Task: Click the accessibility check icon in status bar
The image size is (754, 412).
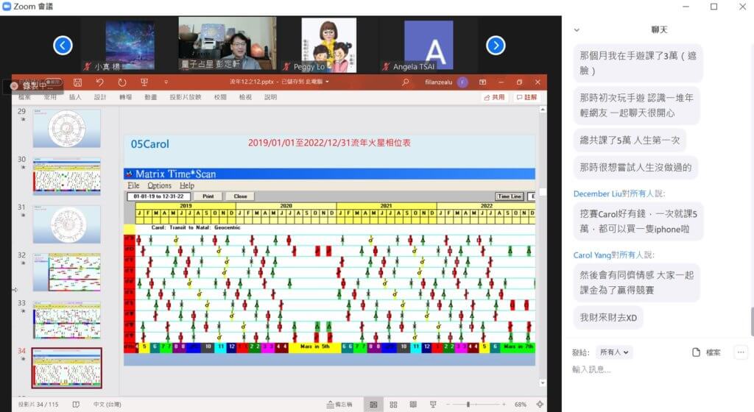Action: (76, 405)
